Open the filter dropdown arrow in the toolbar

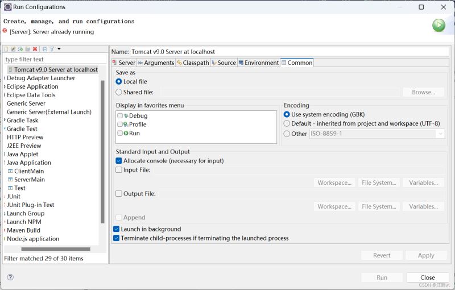pyautogui.click(x=59, y=49)
